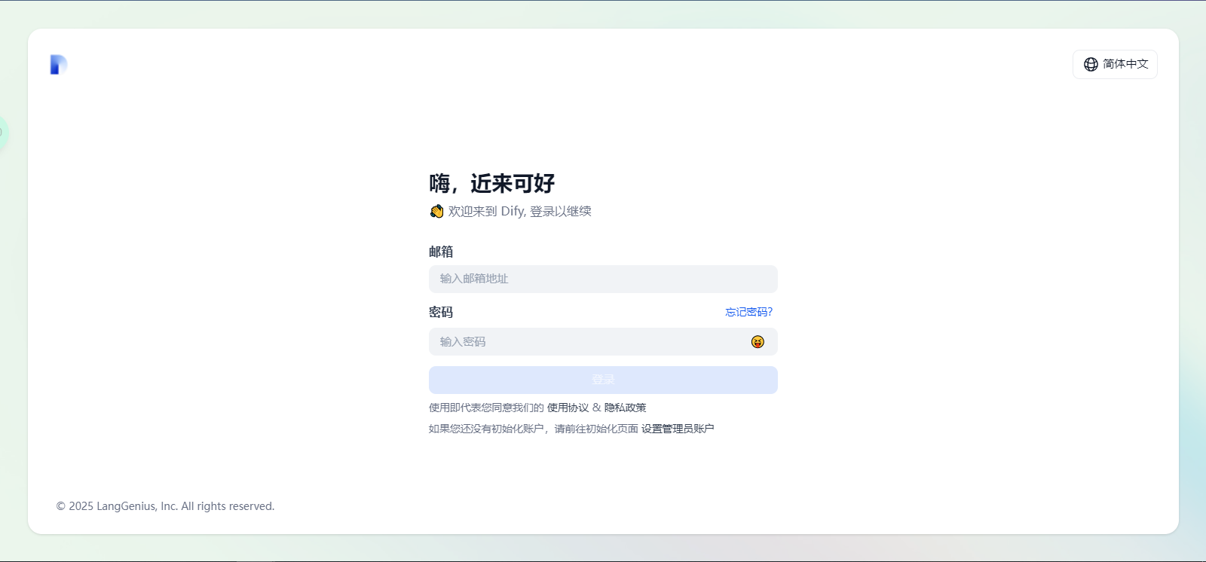Toggle password visibility with the emoji face icon

click(x=758, y=342)
